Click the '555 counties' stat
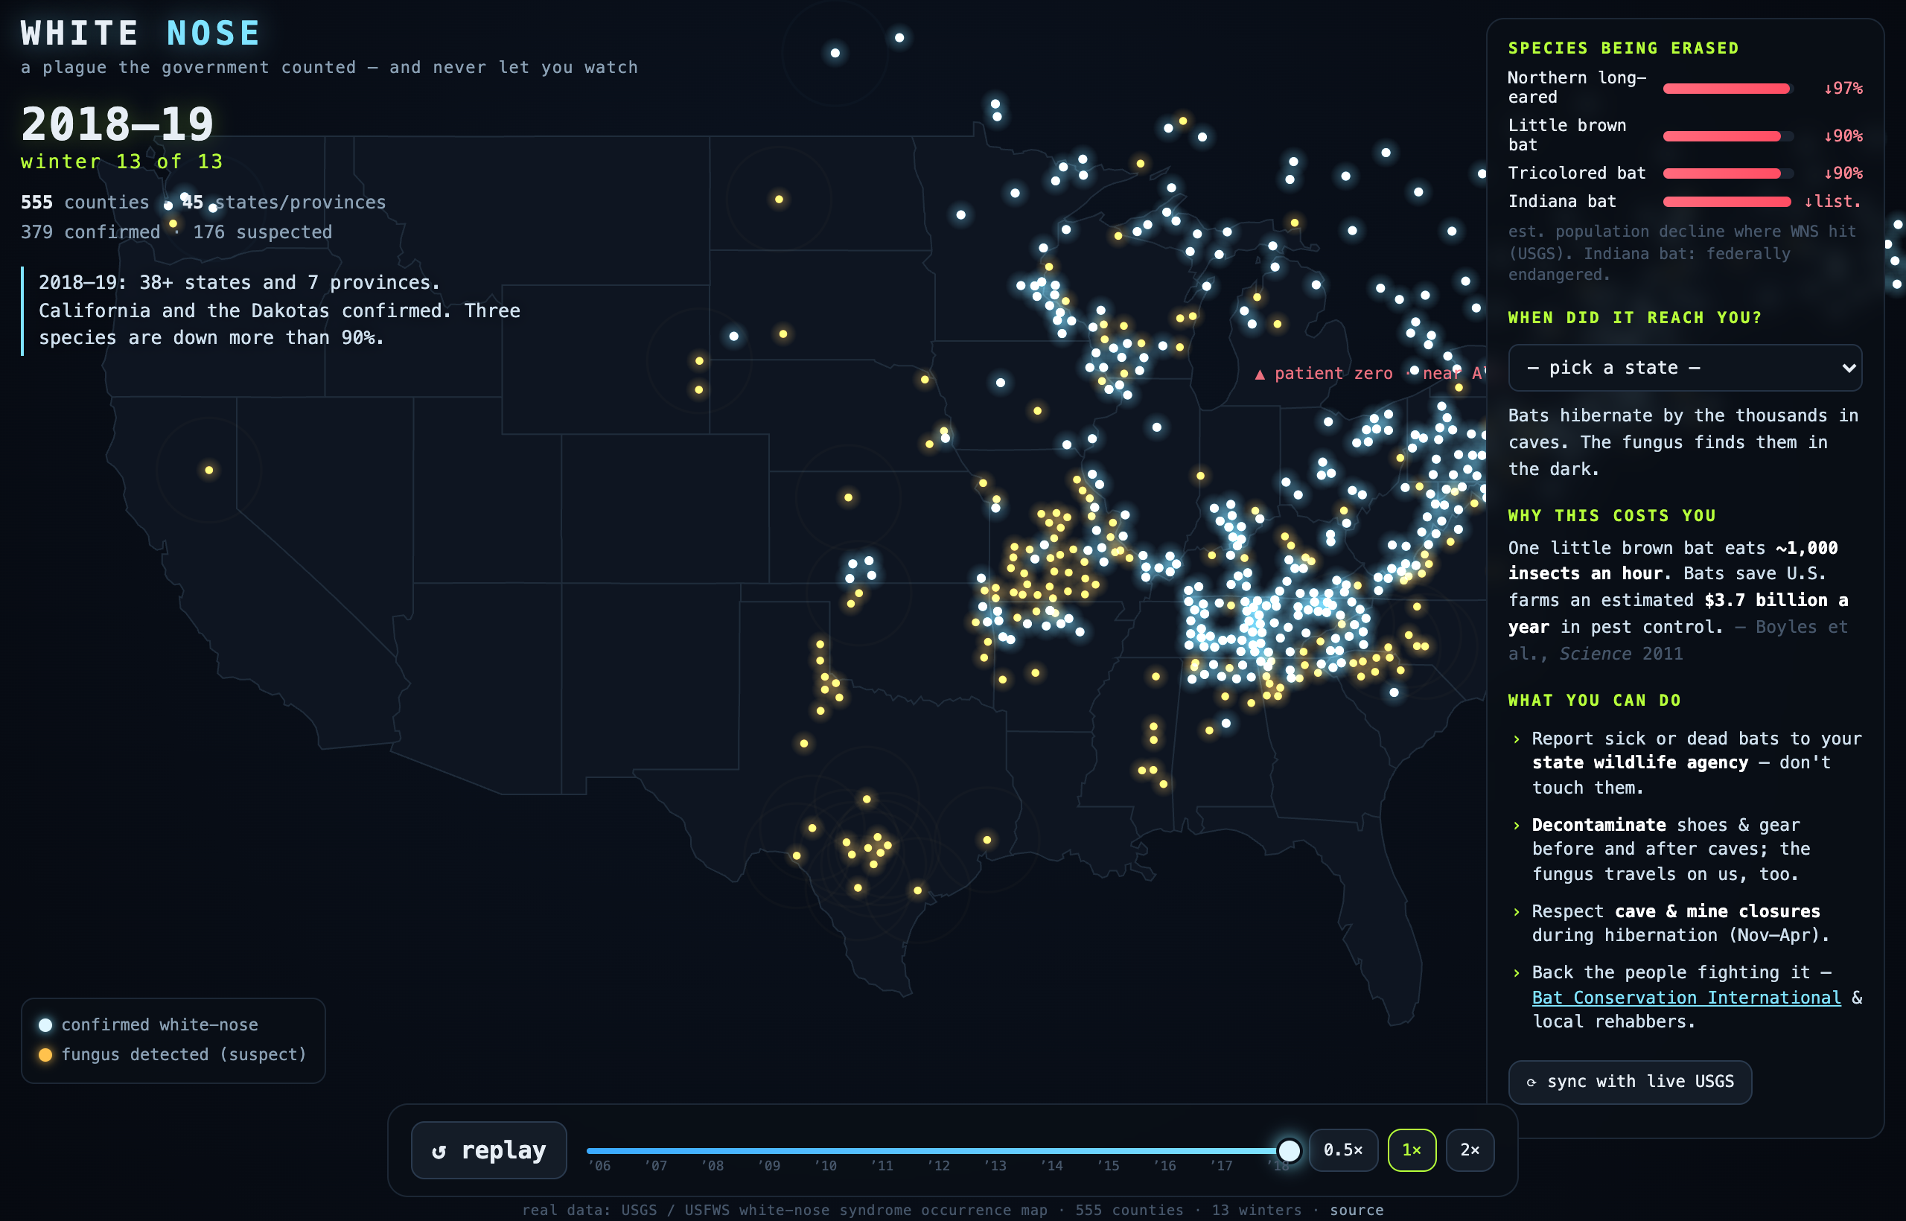Screen dimensions: 1906x1221 (85, 203)
